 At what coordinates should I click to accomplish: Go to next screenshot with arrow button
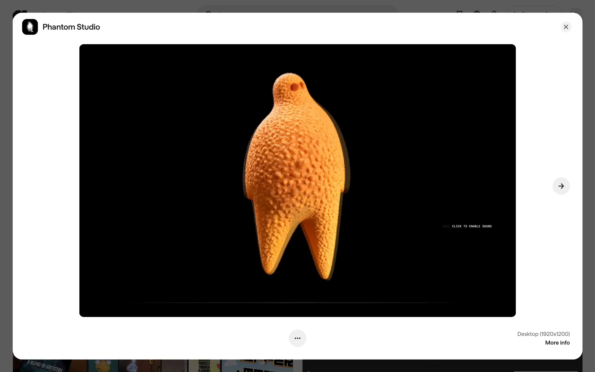(x=561, y=186)
